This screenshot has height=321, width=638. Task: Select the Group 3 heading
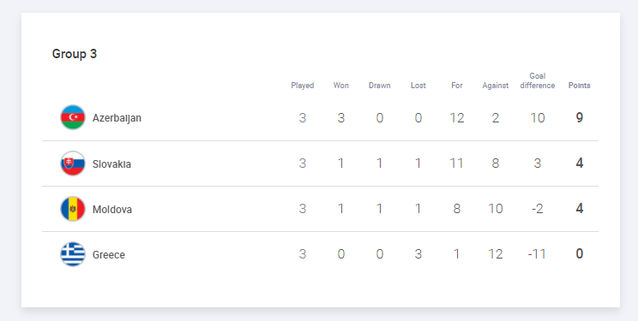pos(75,54)
